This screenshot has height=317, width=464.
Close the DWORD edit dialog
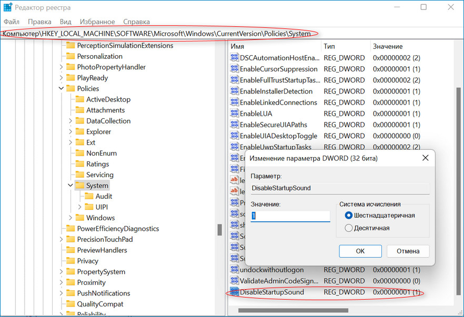[x=425, y=158]
